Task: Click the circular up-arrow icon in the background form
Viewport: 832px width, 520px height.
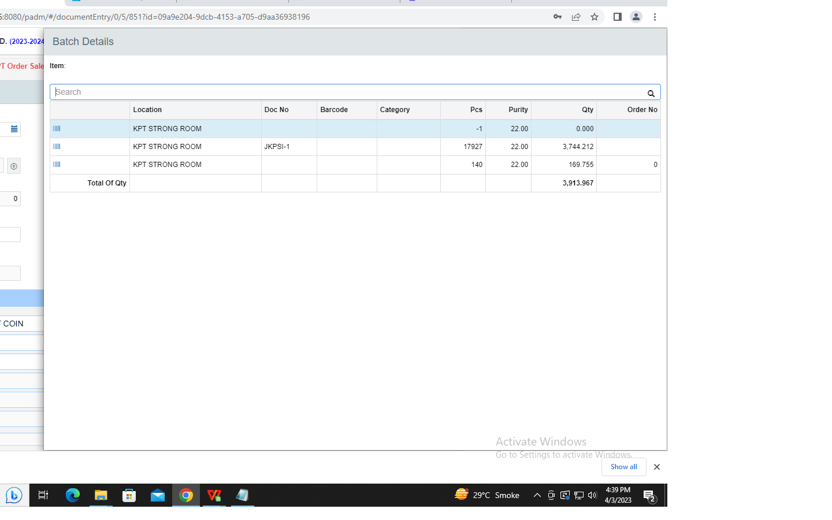Action: (x=14, y=166)
